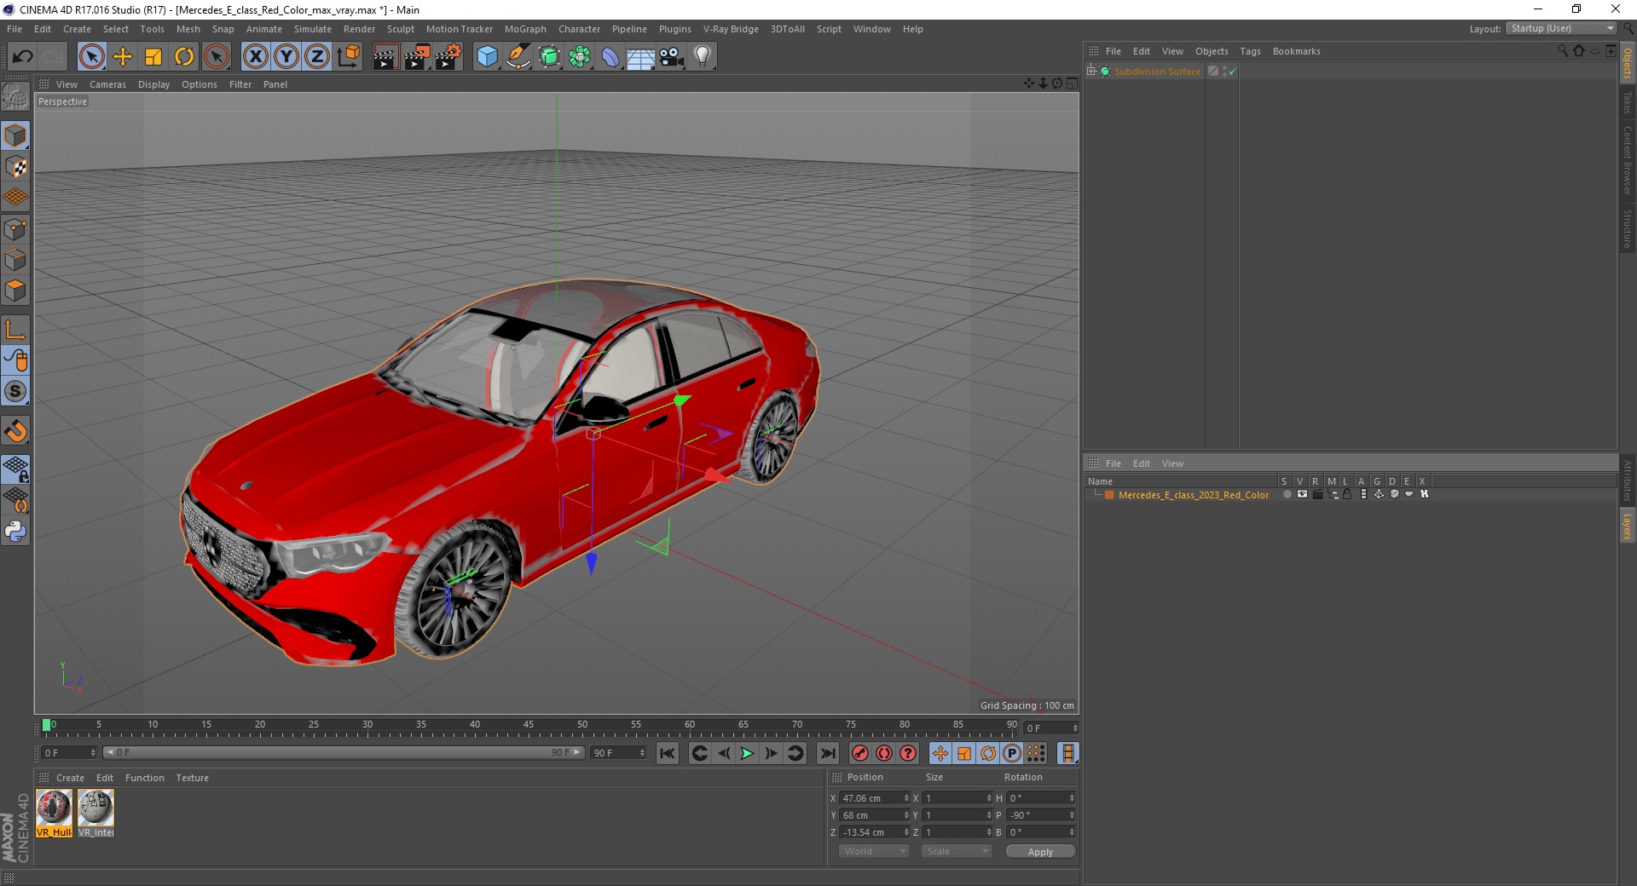
Task: Activate the Rotate tool
Action: [184, 57]
